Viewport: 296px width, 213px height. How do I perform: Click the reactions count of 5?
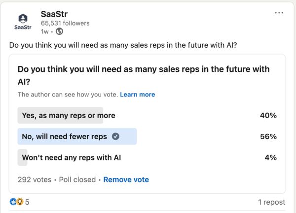[28, 202]
